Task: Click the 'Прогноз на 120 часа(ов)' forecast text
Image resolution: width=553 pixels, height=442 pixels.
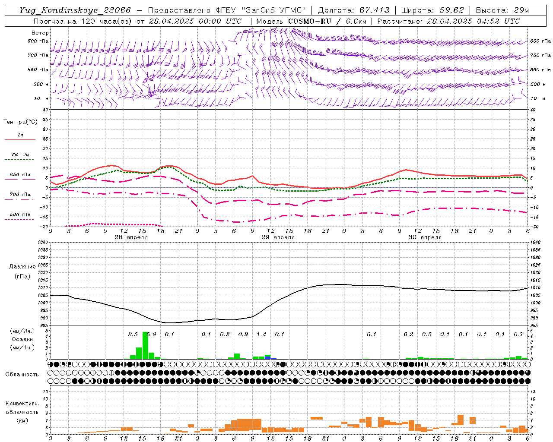Action: pos(83,21)
